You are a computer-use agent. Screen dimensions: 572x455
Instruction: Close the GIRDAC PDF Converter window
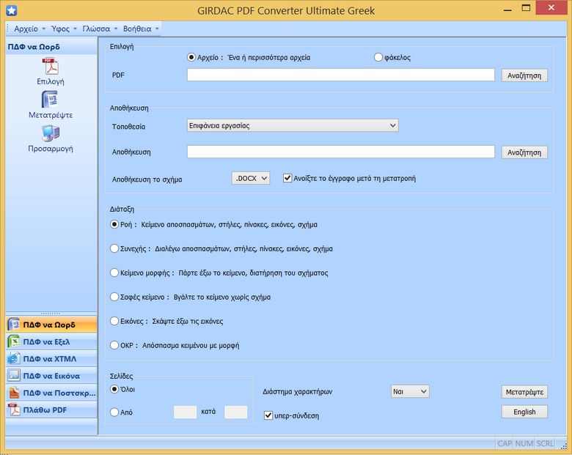tap(551, 8)
